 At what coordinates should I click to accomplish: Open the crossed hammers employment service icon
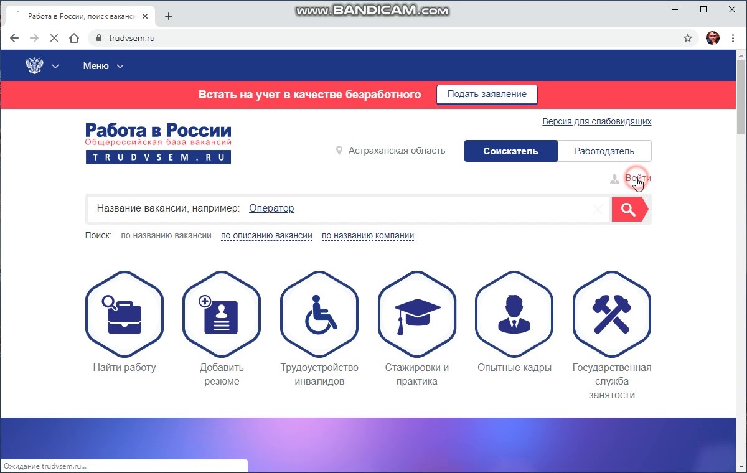tap(612, 314)
